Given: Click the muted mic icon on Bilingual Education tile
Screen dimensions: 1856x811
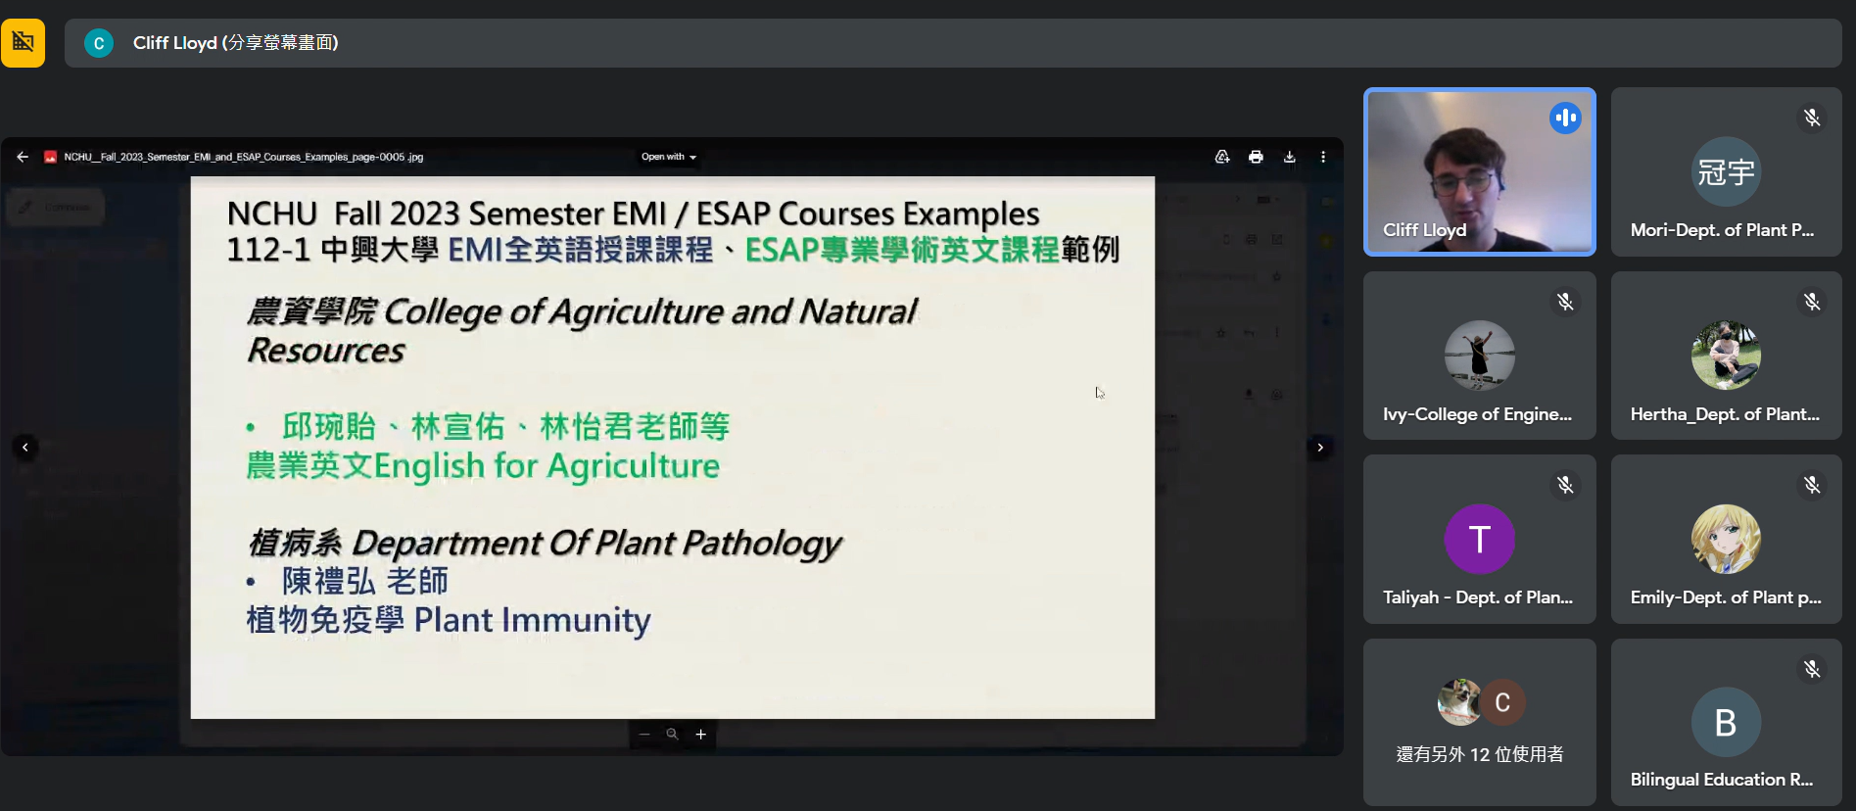Looking at the screenshot, I should click(1812, 669).
